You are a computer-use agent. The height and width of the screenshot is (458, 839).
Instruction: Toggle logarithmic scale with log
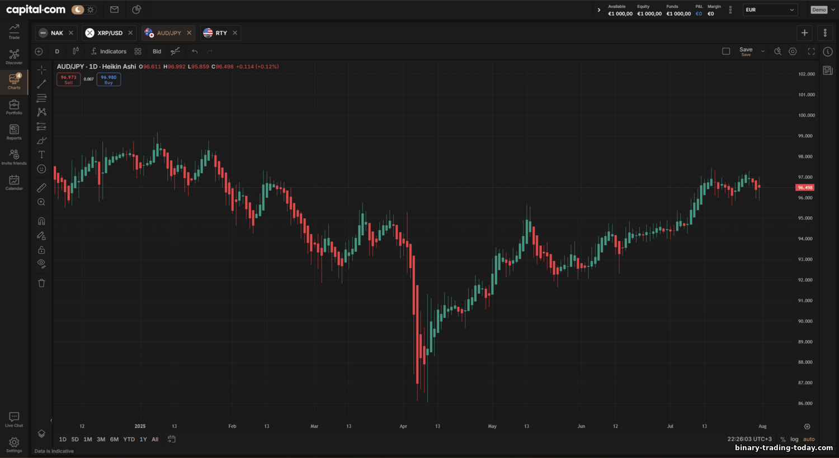(x=794, y=439)
